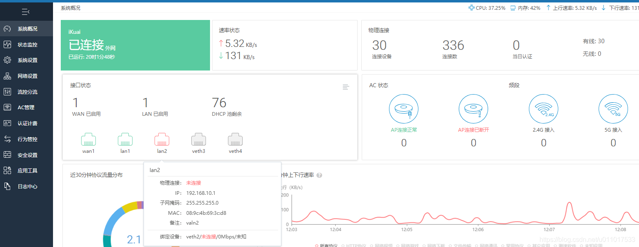Click the 系统概况 breadcrumb title
639x247 pixels.
click(x=71, y=8)
